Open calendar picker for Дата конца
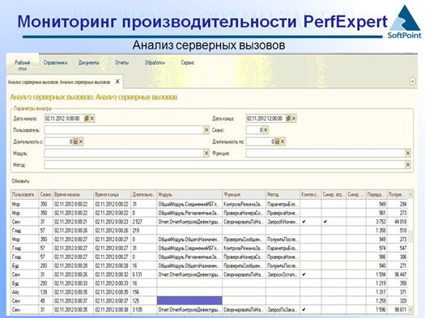The width and height of the screenshot is (425, 318). tap(288, 119)
